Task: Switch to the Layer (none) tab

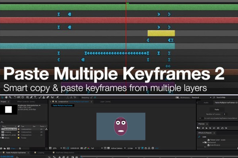Action: coord(106,102)
